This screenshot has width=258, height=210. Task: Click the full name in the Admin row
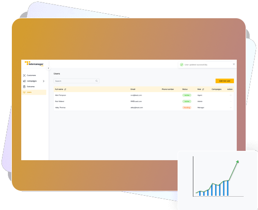pyautogui.click(x=60, y=101)
